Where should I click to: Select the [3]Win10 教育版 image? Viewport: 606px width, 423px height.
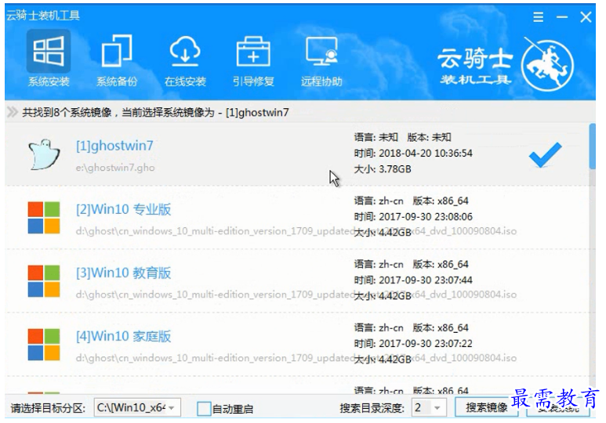297,280
